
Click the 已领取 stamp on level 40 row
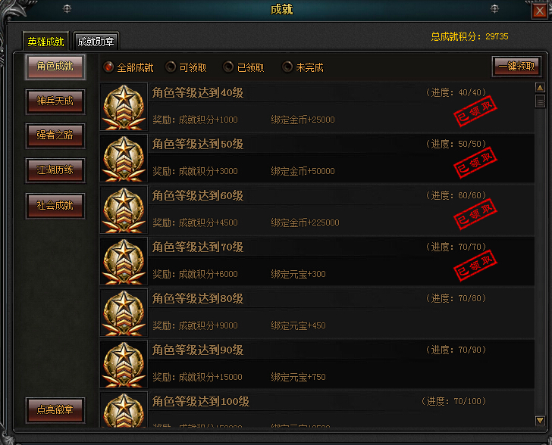pyautogui.click(x=475, y=111)
